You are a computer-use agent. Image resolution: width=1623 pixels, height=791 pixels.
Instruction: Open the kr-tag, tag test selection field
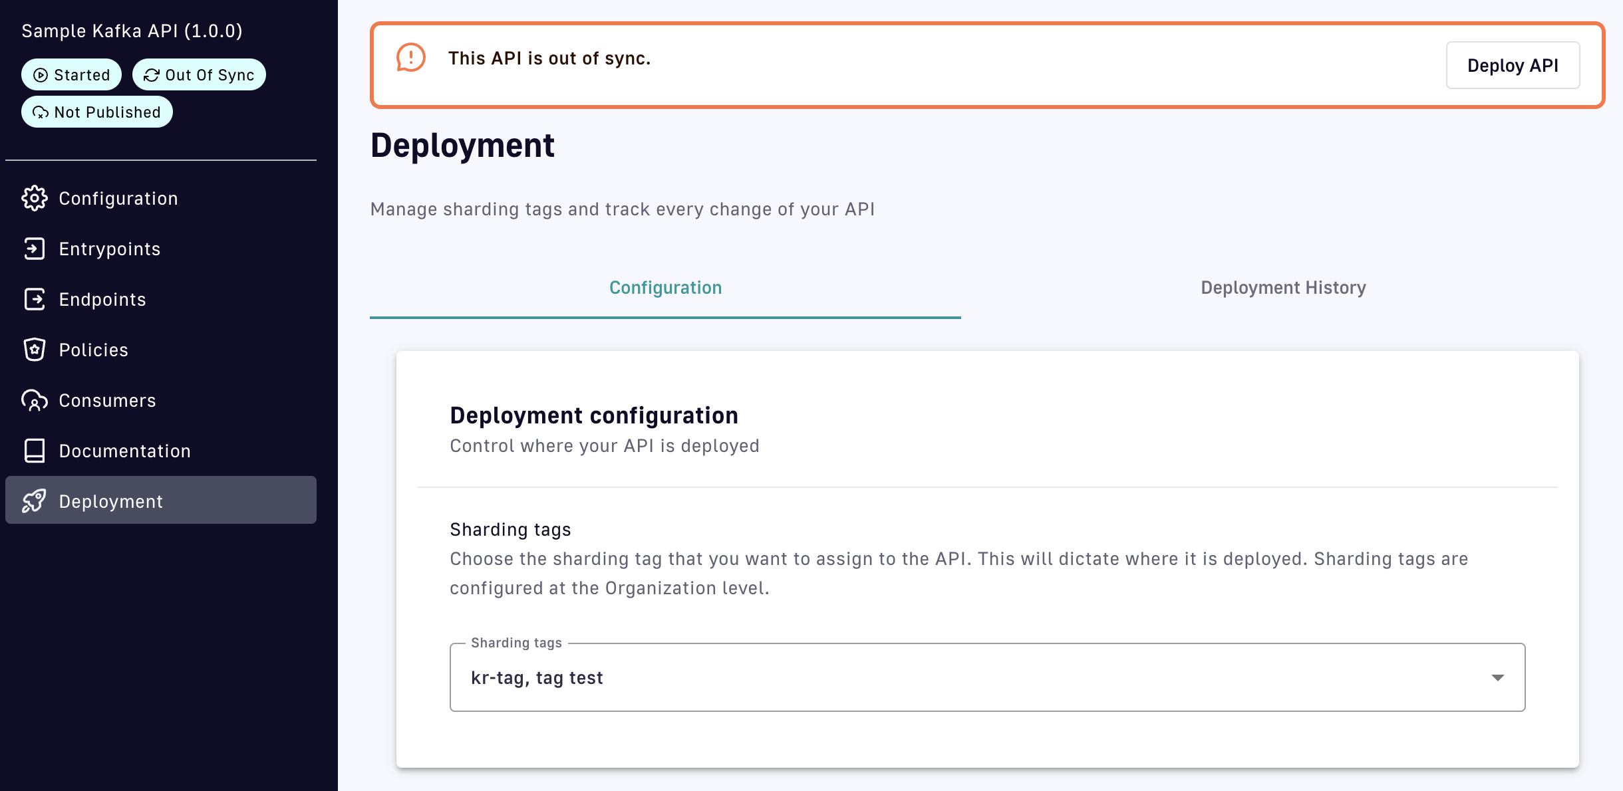tap(931, 677)
